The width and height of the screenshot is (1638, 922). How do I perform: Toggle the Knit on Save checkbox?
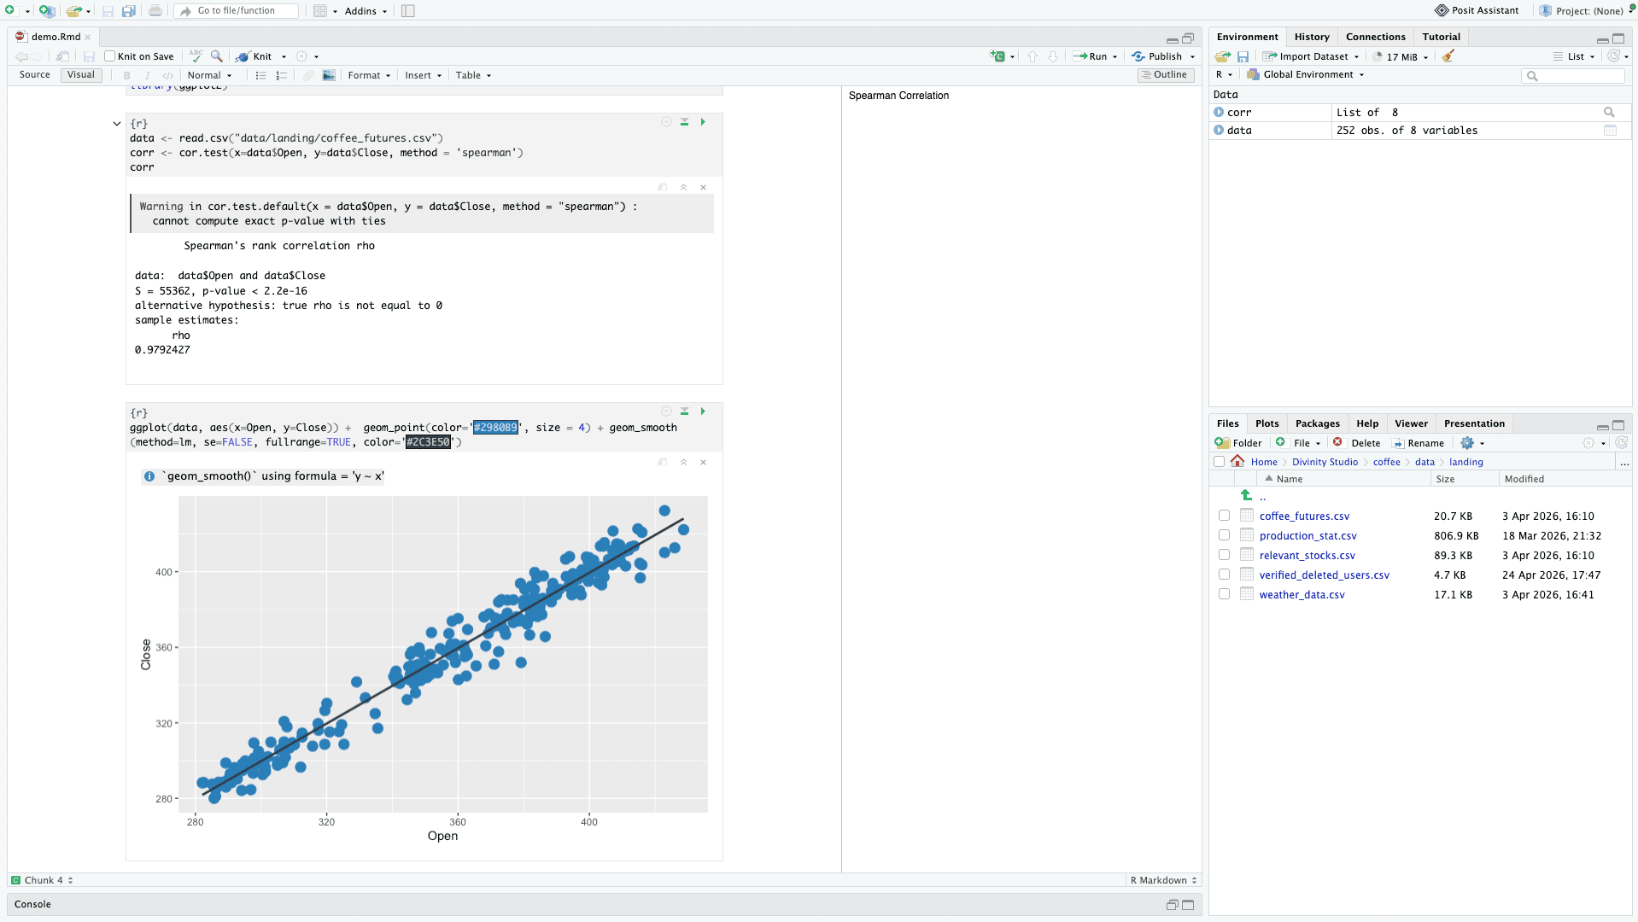[x=109, y=56]
